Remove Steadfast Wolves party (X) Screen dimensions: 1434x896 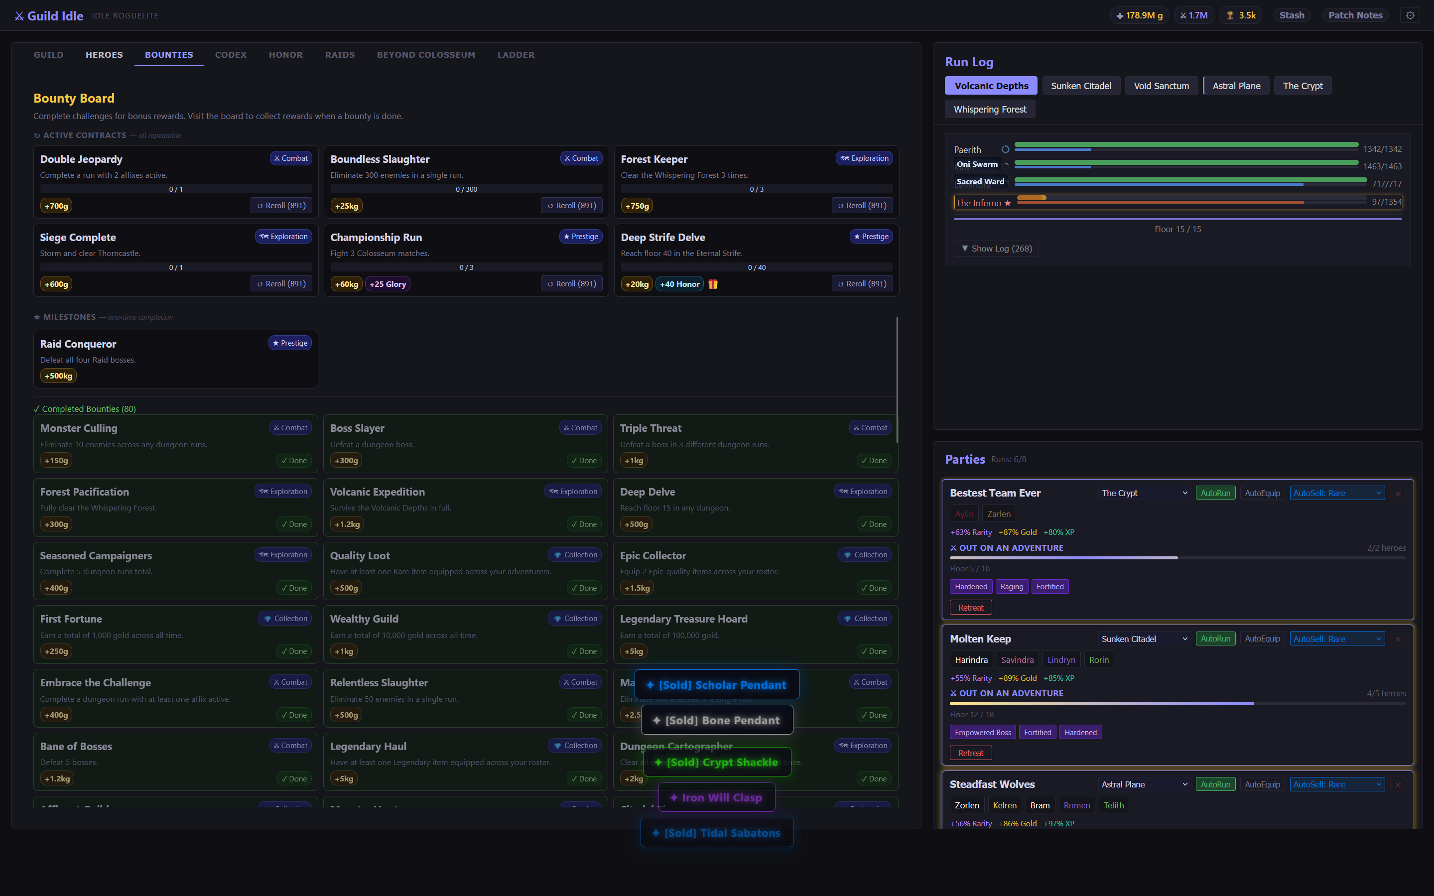tap(1398, 784)
